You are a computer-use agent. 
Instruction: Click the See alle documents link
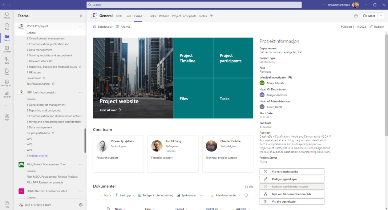[x=249, y=187]
